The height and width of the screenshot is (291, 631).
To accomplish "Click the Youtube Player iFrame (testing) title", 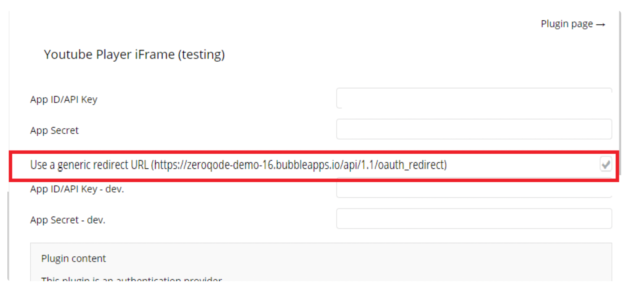I will pyautogui.click(x=134, y=54).
